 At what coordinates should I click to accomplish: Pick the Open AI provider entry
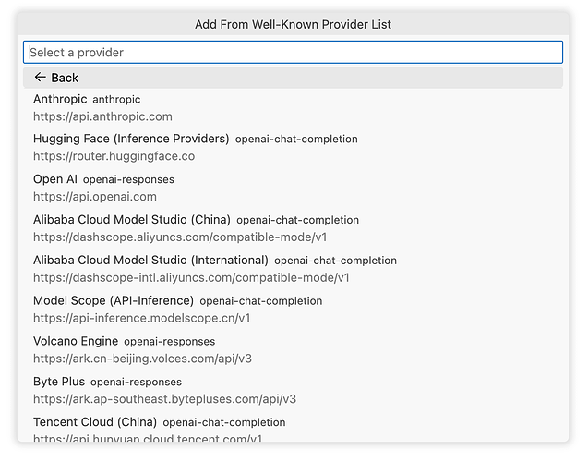click(293, 188)
